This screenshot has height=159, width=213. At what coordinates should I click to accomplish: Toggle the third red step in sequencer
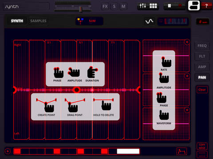tap(81, 151)
